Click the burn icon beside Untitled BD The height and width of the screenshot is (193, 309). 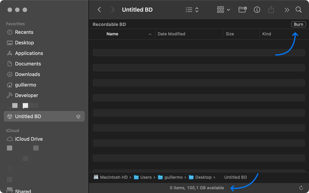click(x=78, y=117)
